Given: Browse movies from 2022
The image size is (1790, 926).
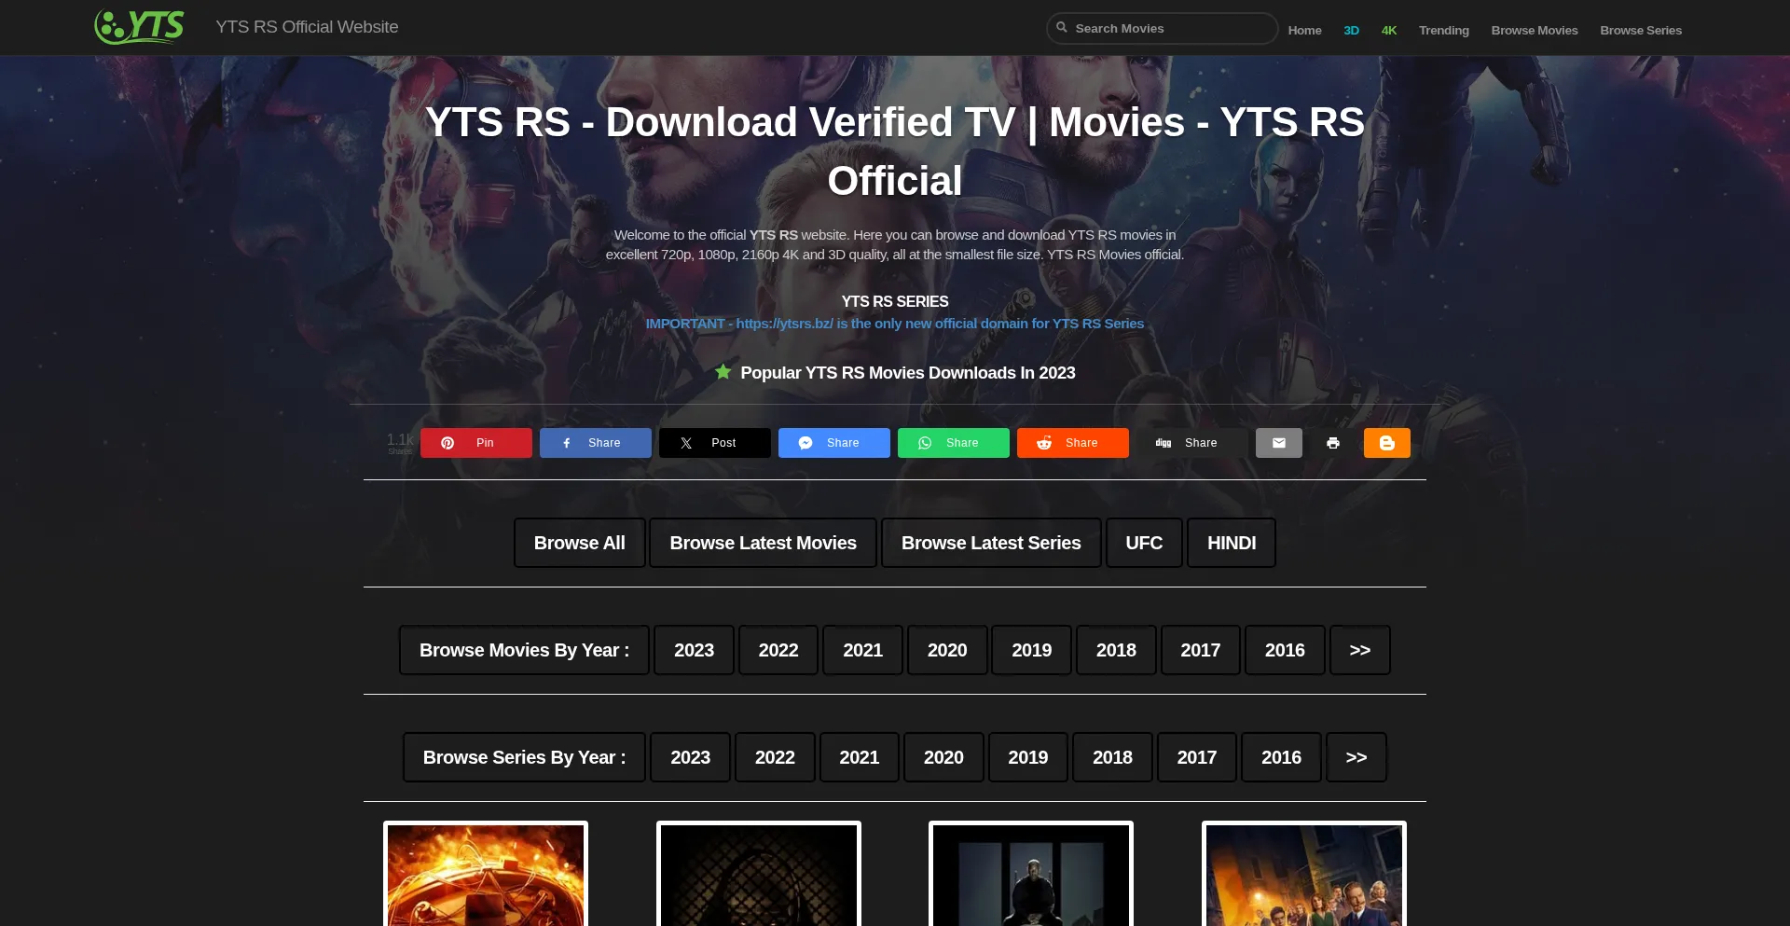Looking at the screenshot, I should pos(778,650).
